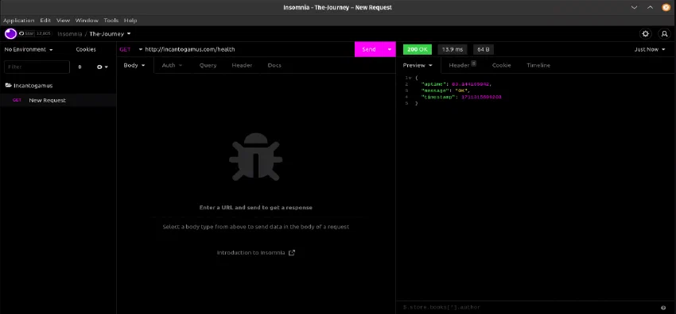Open the Application menu
Viewport: 676px width, 314px height.
[19, 20]
